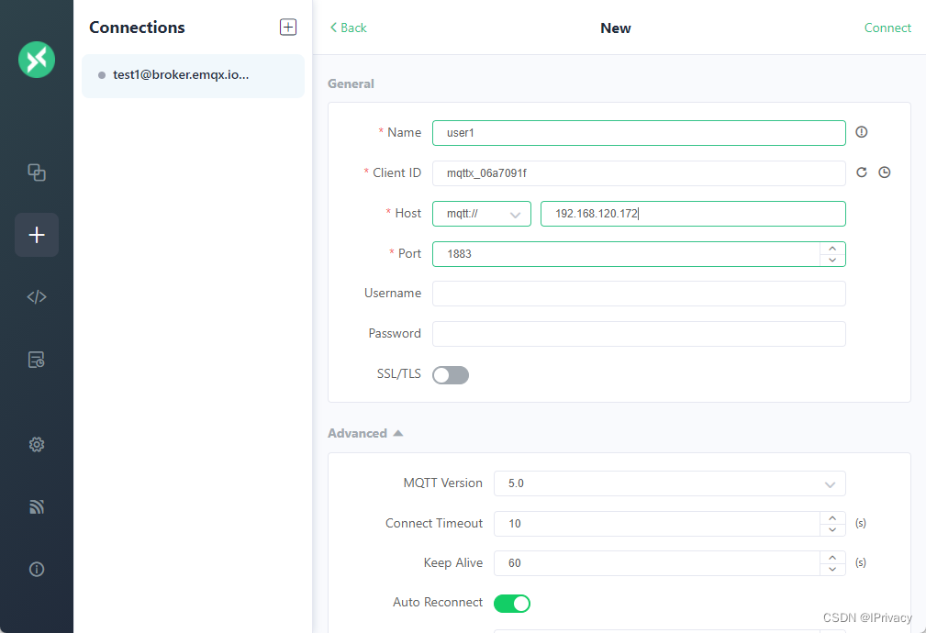Open Settings gear icon in sidebar
This screenshot has height=633, width=926.
[37, 444]
